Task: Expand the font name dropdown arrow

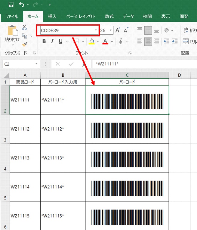Action: click(96, 30)
